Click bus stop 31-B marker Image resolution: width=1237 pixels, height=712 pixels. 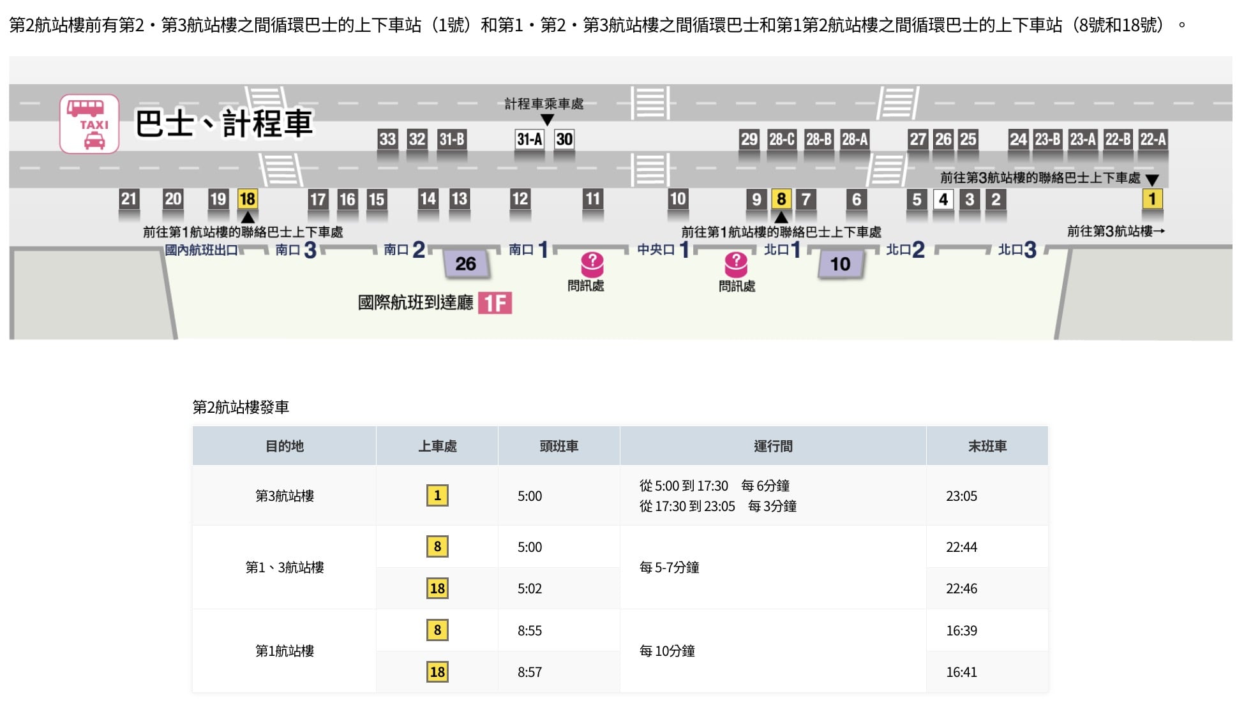point(452,139)
